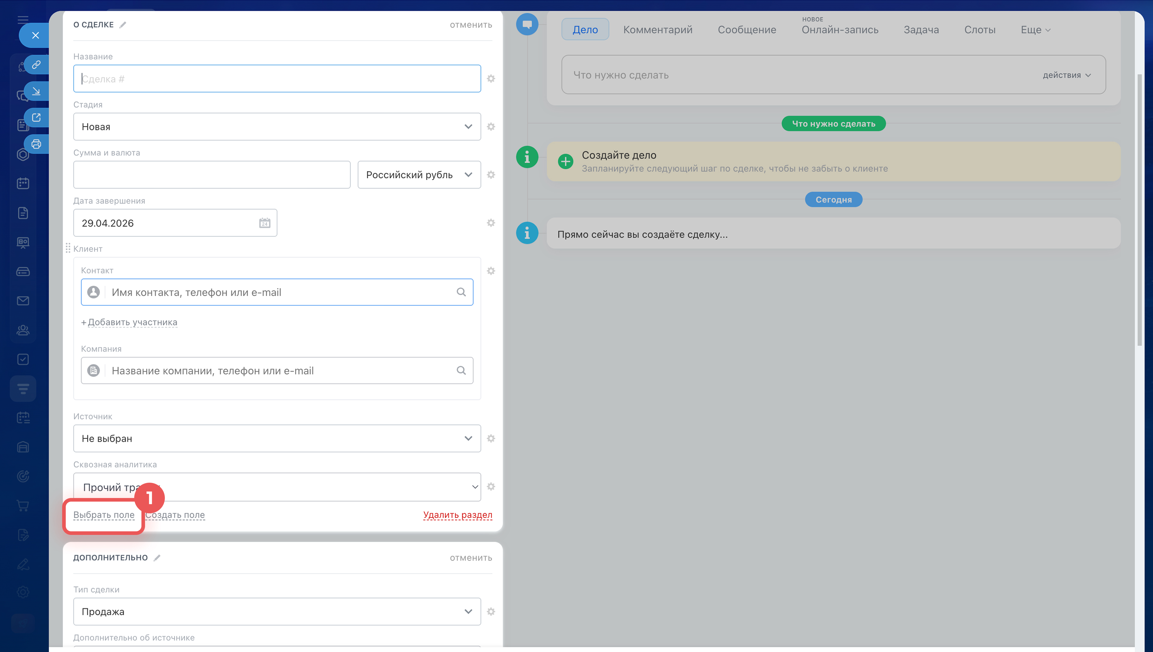Screen dimensions: 1153x652
Task: Switch to the Комментарий tab
Action: 657,29
